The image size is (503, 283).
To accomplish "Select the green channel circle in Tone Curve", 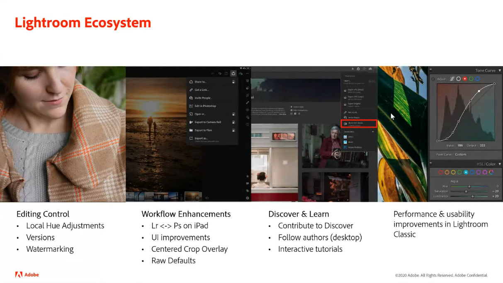I will (471, 79).
